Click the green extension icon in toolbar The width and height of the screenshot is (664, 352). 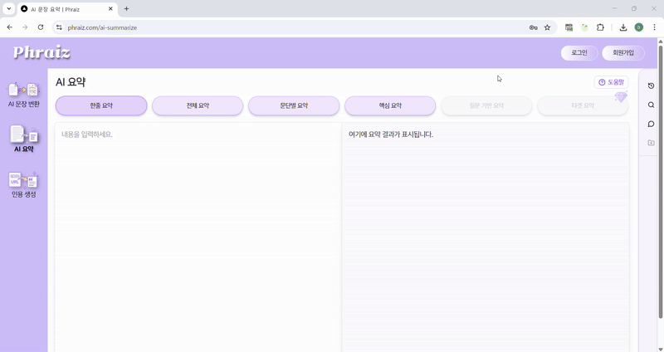click(584, 27)
